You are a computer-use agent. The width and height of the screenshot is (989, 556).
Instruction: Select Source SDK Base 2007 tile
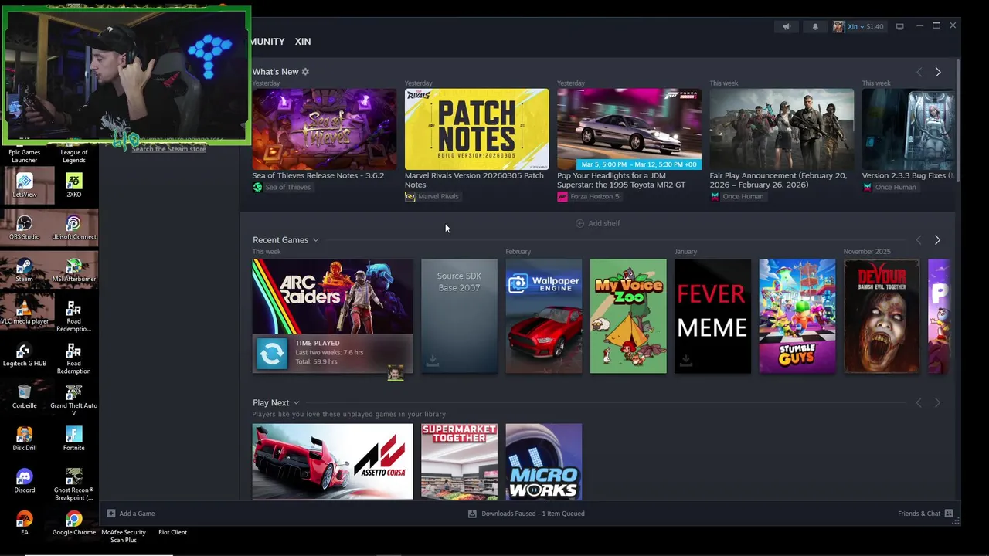pyautogui.click(x=459, y=316)
